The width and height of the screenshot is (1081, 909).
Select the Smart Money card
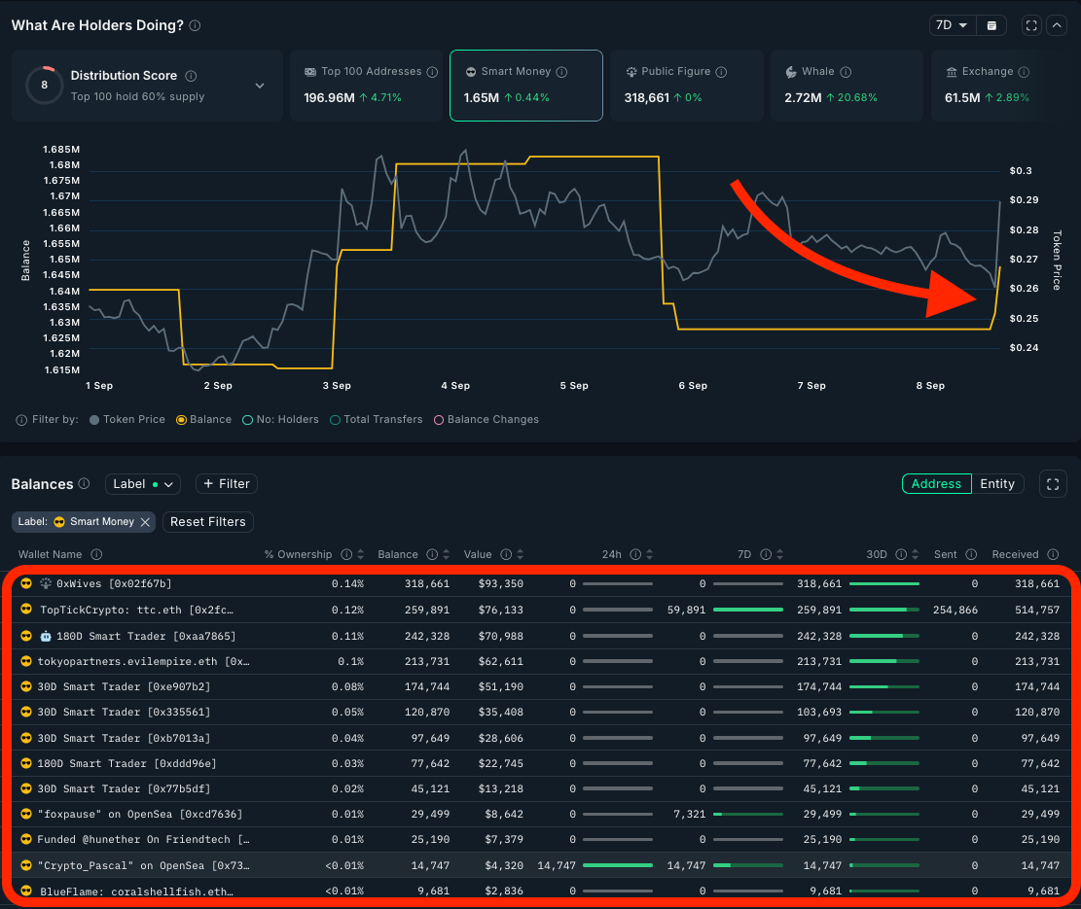[x=526, y=86]
